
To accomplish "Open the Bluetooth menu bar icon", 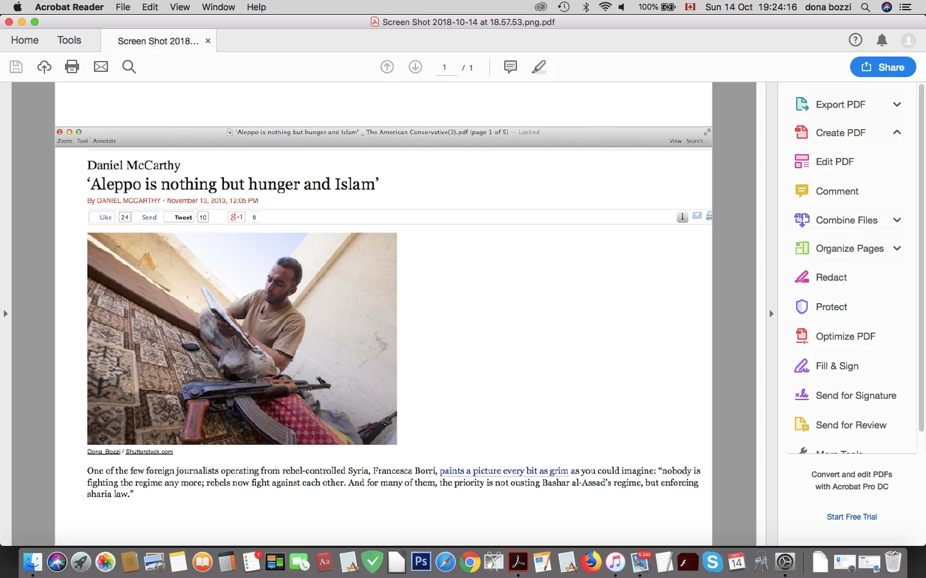I will 586,7.
